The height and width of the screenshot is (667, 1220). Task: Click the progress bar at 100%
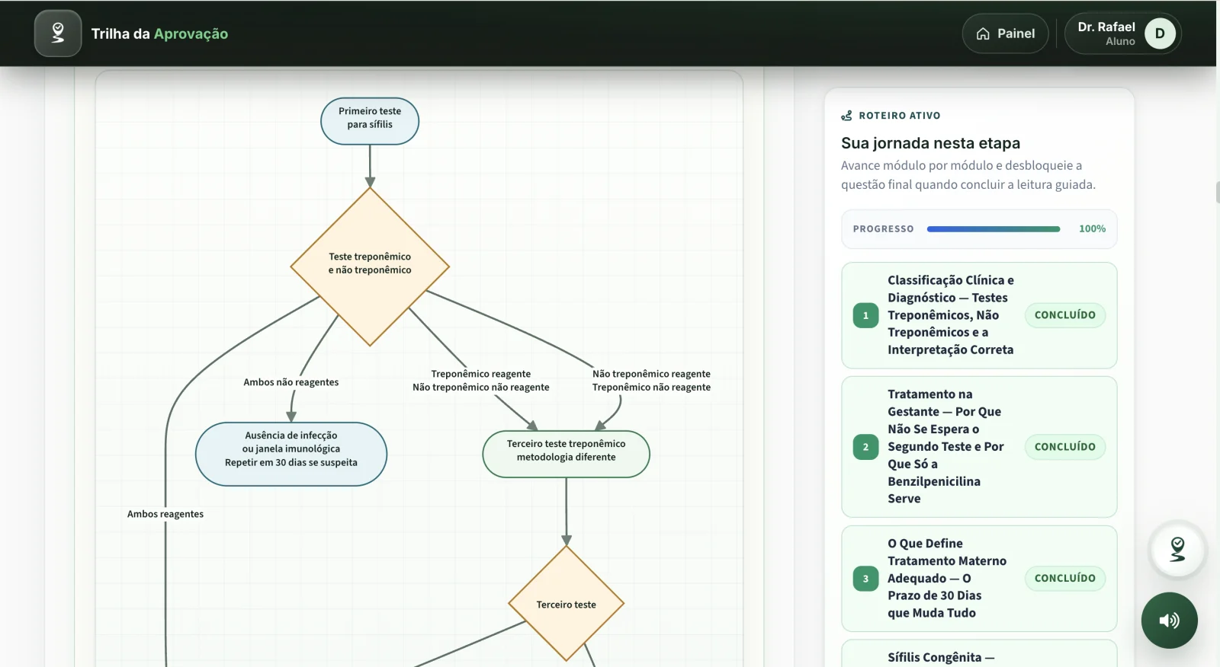[994, 229]
